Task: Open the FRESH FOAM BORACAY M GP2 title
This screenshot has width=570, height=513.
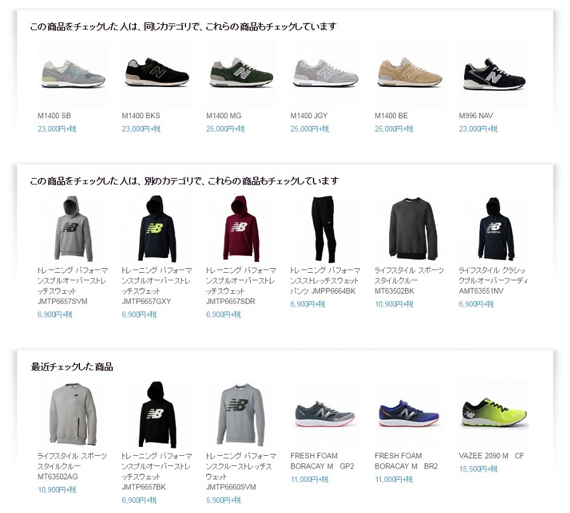Action: [x=322, y=461]
